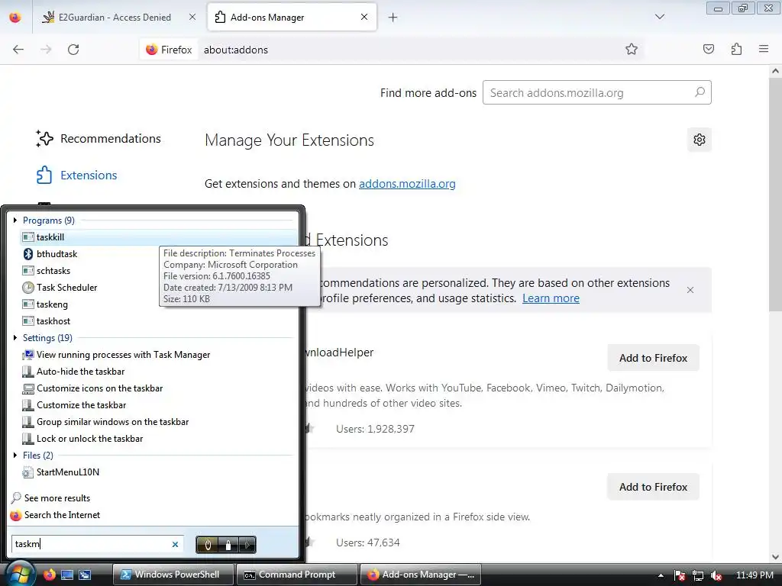
Task: Click the lock button in Start menu
Action: tap(228, 545)
